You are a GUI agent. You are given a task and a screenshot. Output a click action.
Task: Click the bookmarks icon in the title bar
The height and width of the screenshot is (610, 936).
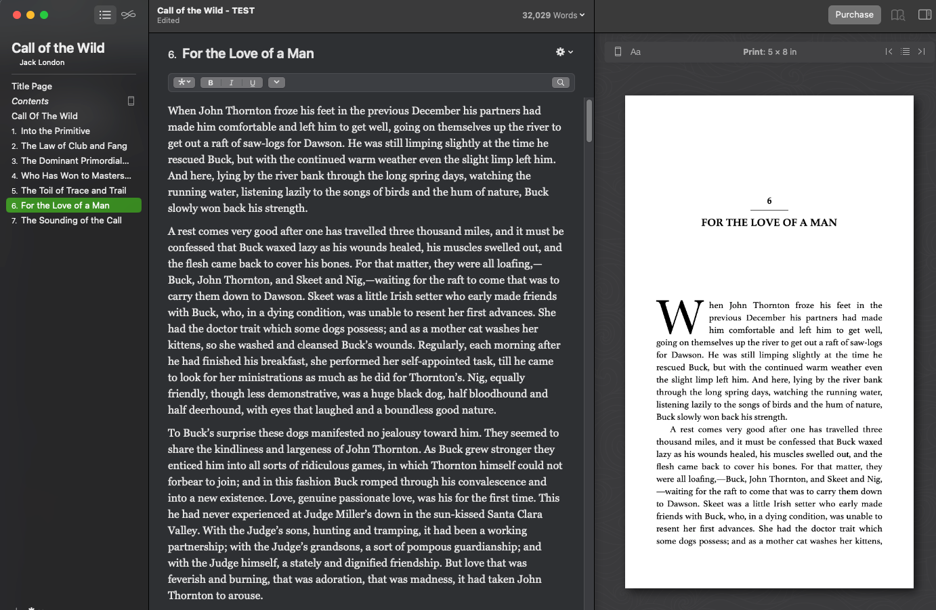897,14
